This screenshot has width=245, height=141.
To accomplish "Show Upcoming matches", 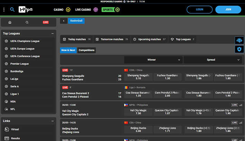I will pyautogui.click(x=149, y=39).
